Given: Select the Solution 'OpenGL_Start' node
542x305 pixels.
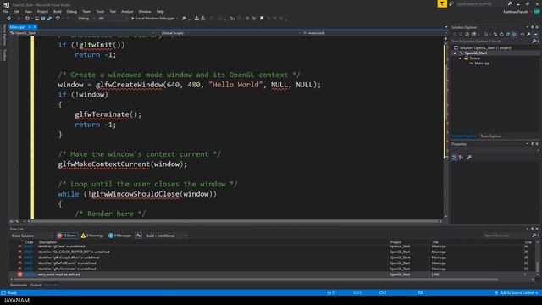Looking at the screenshot, I should (x=485, y=47).
